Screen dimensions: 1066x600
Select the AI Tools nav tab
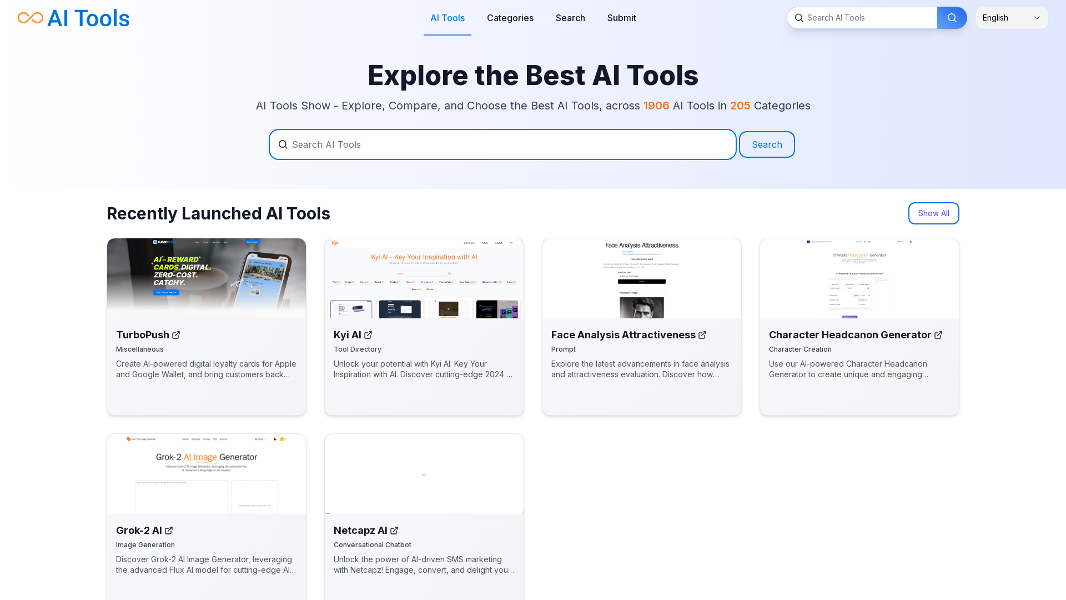[x=447, y=18]
